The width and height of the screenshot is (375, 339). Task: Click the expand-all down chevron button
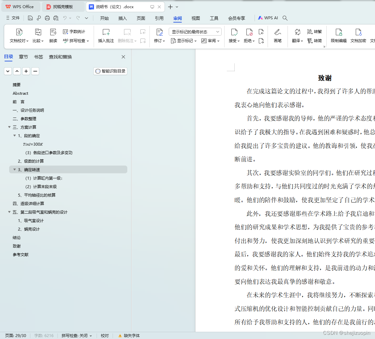click(x=8, y=71)
